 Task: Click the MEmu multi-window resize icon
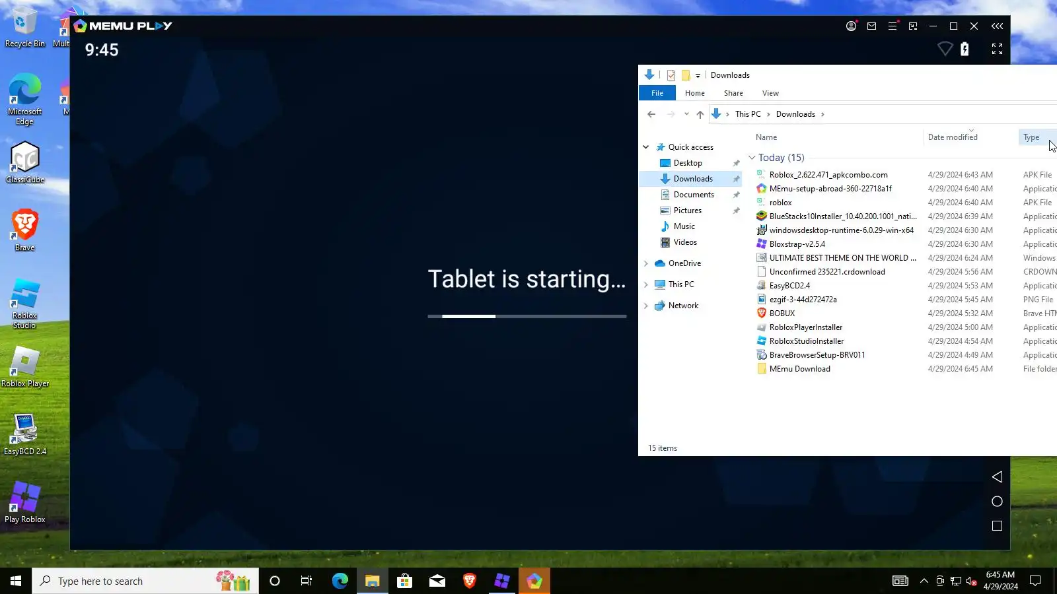click(913, 26)
